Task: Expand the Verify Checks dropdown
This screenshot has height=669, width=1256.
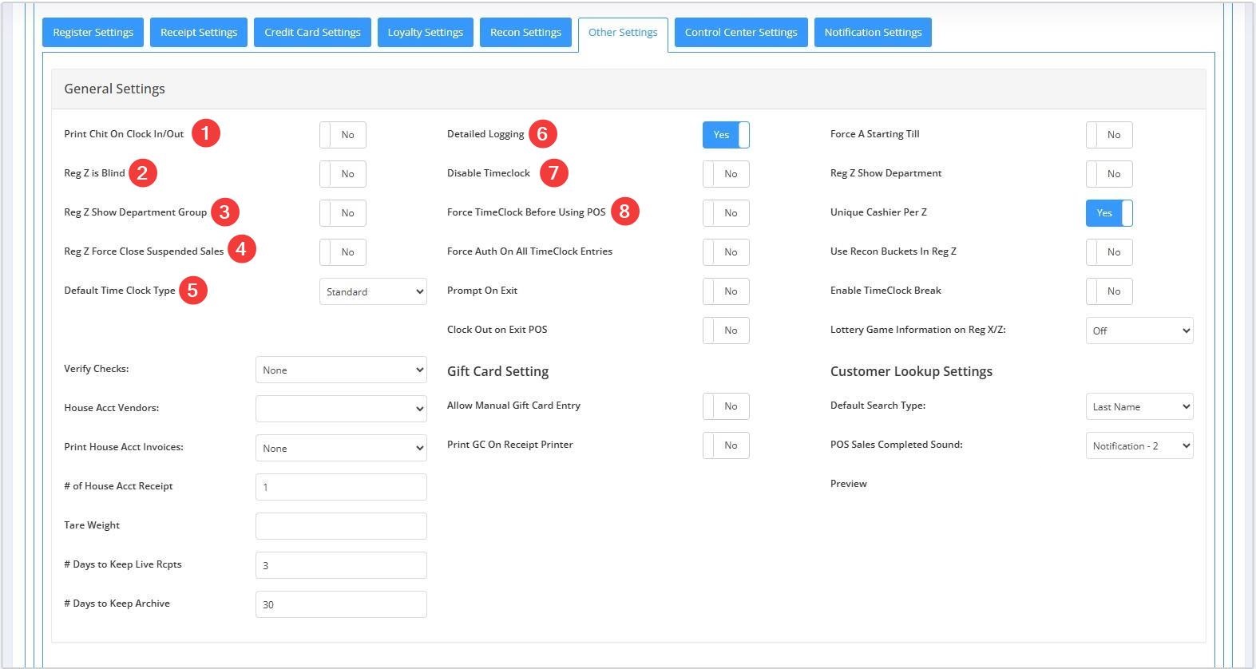Action: [341, 370]
